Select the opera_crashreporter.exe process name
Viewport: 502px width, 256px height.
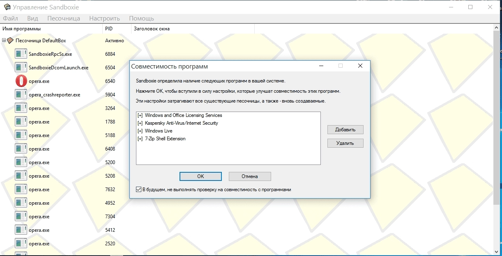54,94
